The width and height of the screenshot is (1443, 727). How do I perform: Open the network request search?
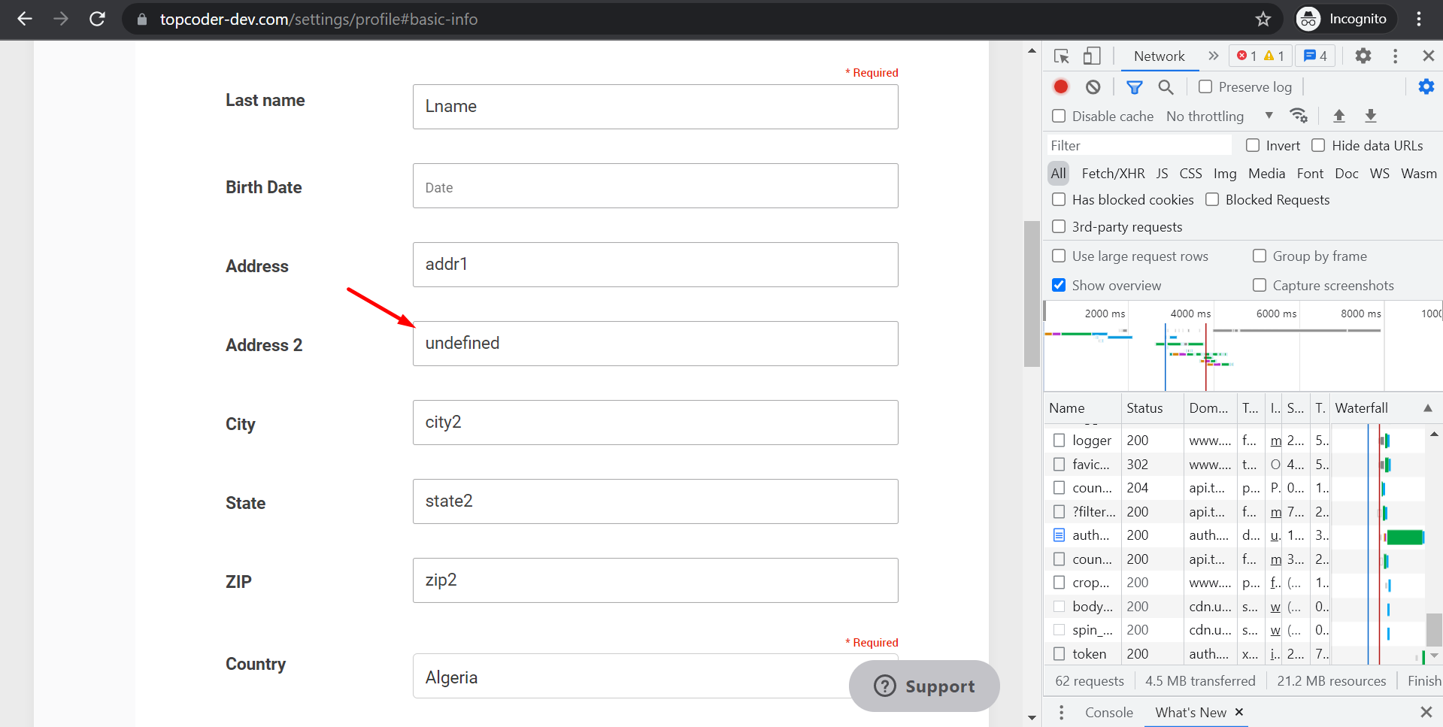pyautogui.click(x=1166, y=87)
